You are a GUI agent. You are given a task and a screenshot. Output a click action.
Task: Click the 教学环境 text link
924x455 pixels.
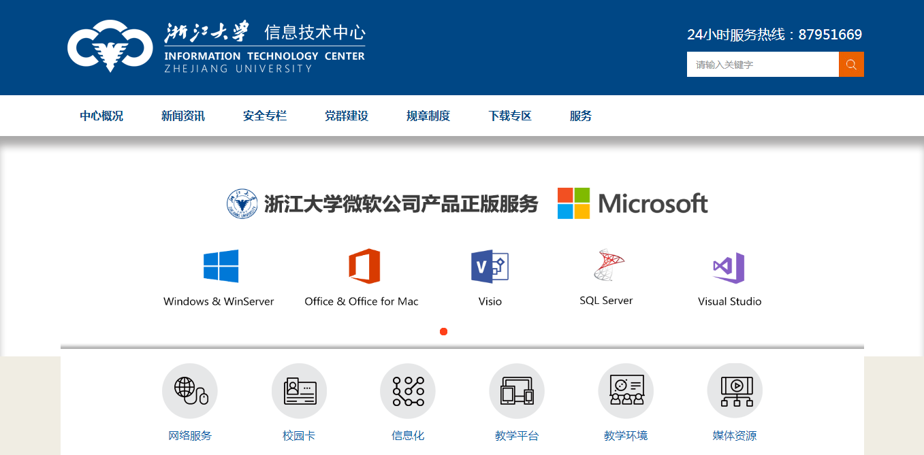pyautogui.click(x=626, y=435)
